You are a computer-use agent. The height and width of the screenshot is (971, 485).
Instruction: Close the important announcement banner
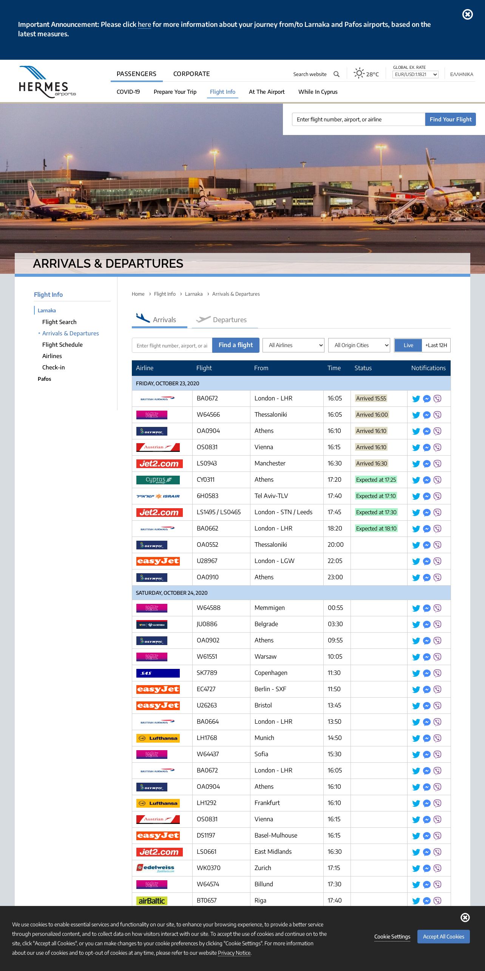click(468, 14)
